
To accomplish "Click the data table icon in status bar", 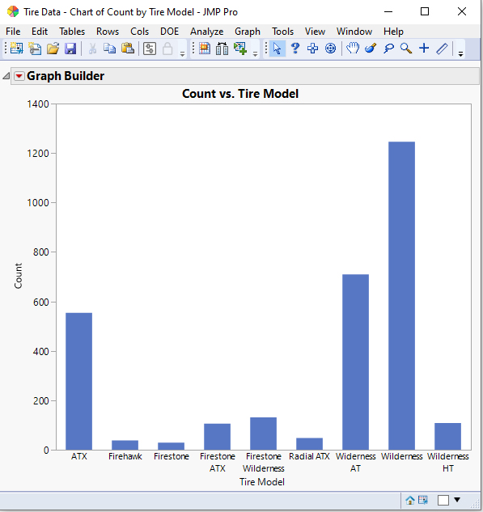I will pos(423,500).
